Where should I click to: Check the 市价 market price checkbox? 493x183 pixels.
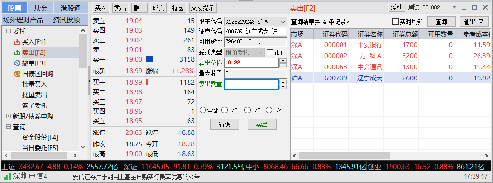pyautogui.click(x=270, y=52)
